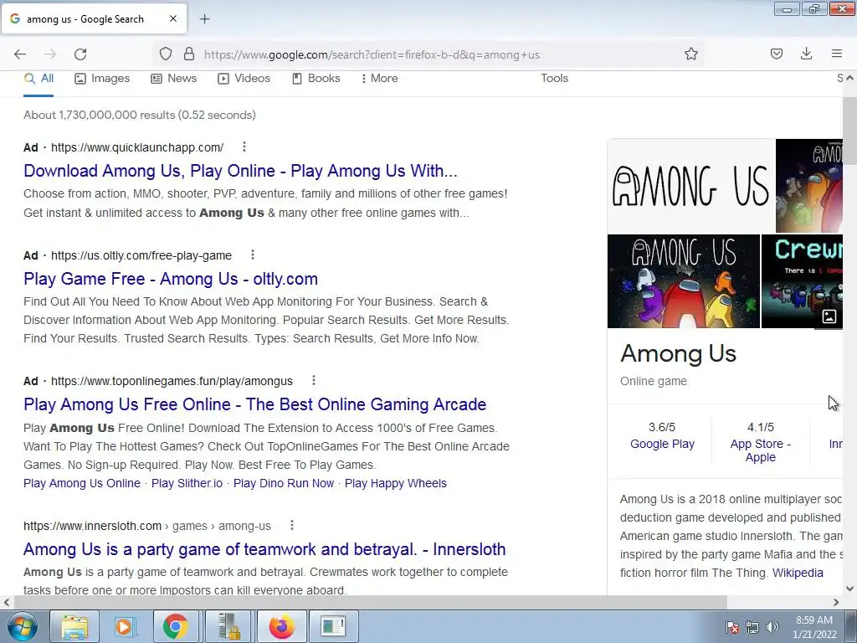Open options for innersloth.com result

pyautogui.click(x=292, y=525)
